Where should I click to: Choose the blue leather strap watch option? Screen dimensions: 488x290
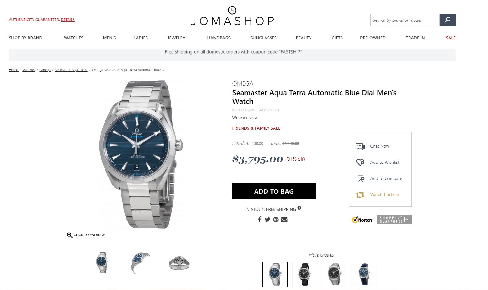[364, 274]
